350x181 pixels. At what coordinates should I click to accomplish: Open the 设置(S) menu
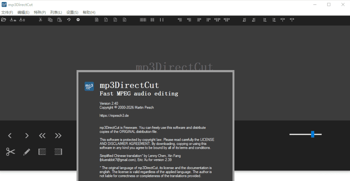[x=72, y=12]
